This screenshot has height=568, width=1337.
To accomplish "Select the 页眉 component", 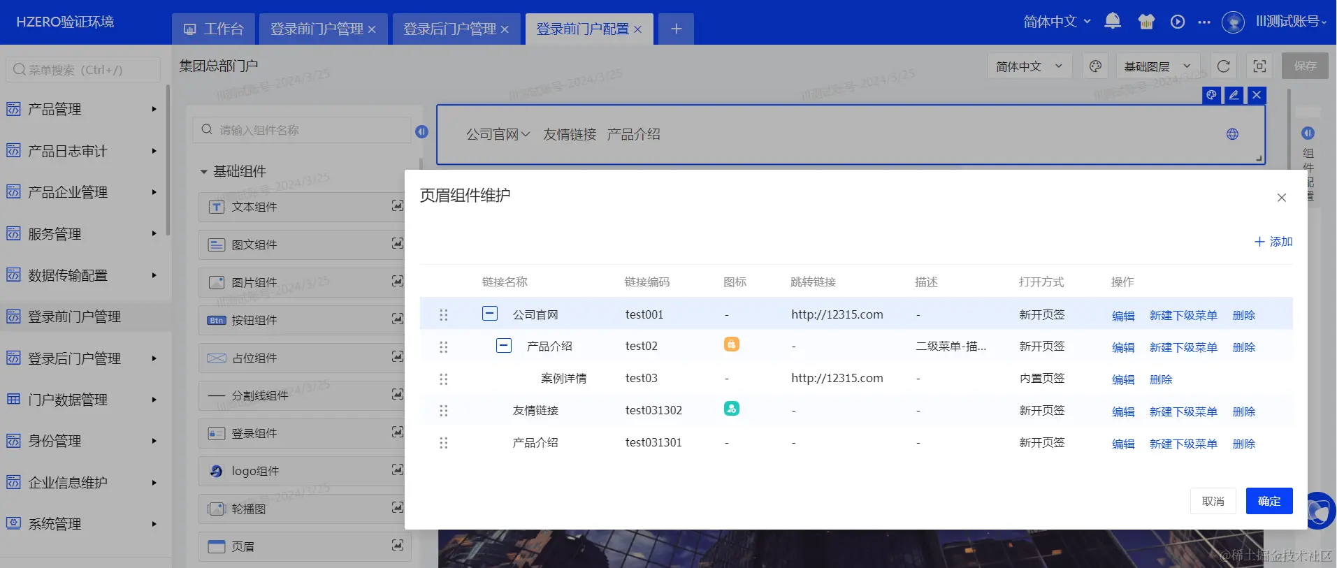I will [305, 546].
